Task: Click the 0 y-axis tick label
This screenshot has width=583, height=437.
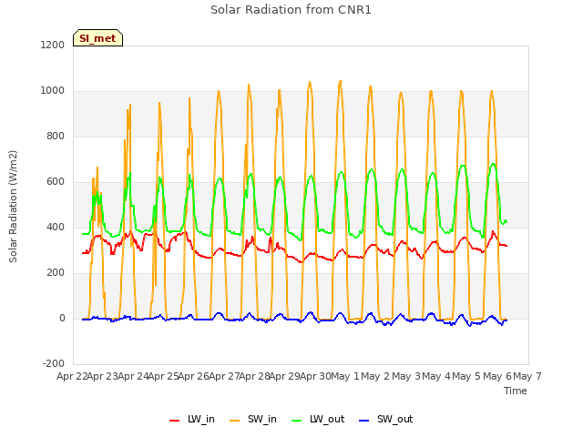Action: click(x=62, y=318)
